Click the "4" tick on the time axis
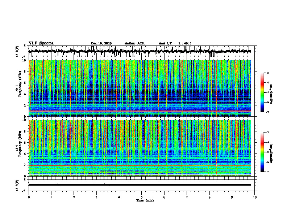Screen dimensions: 287x221 [x=119, y=197]
